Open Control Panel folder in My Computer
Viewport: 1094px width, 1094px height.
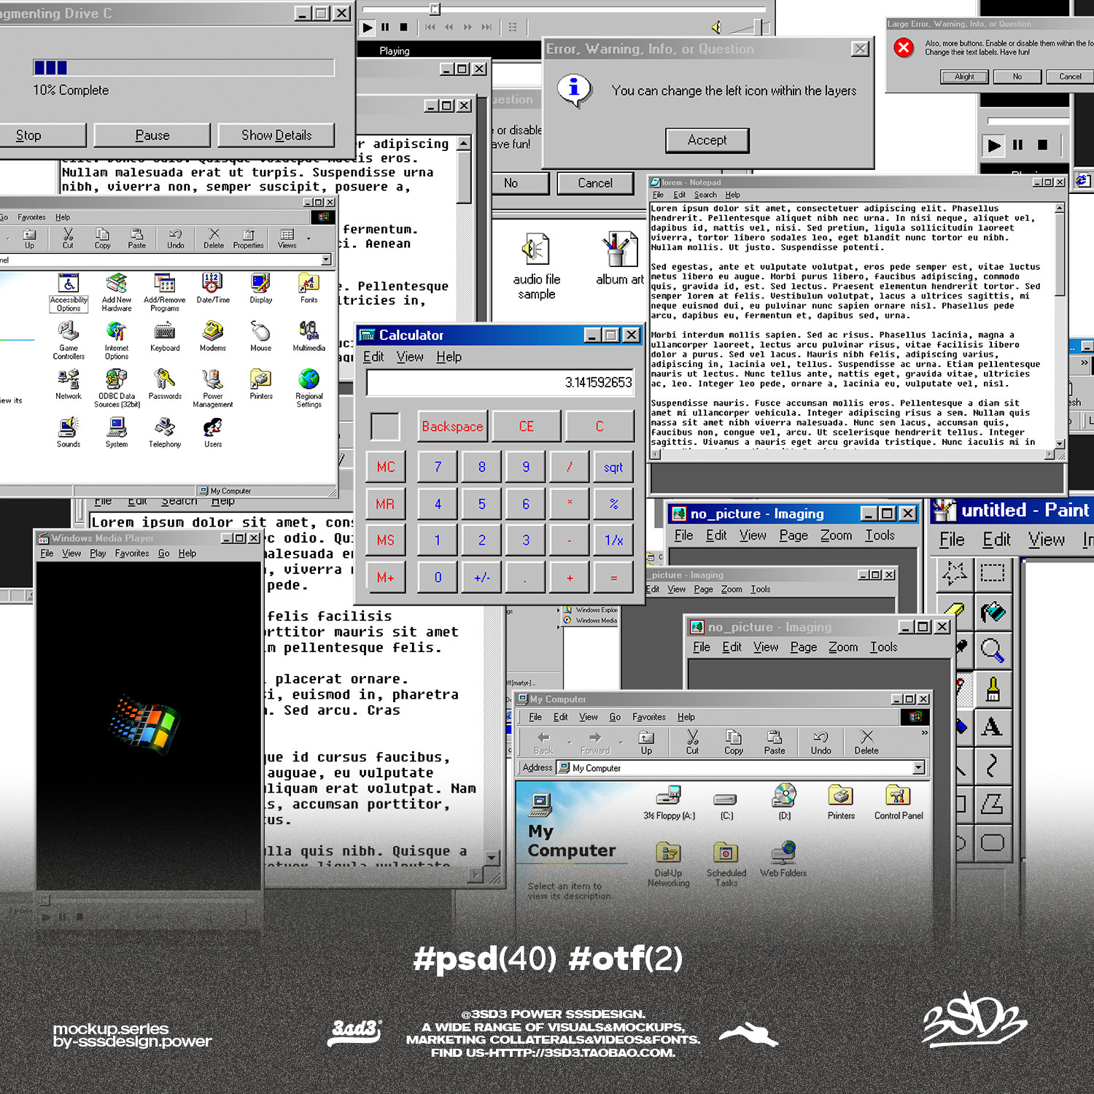coord(899,802)
